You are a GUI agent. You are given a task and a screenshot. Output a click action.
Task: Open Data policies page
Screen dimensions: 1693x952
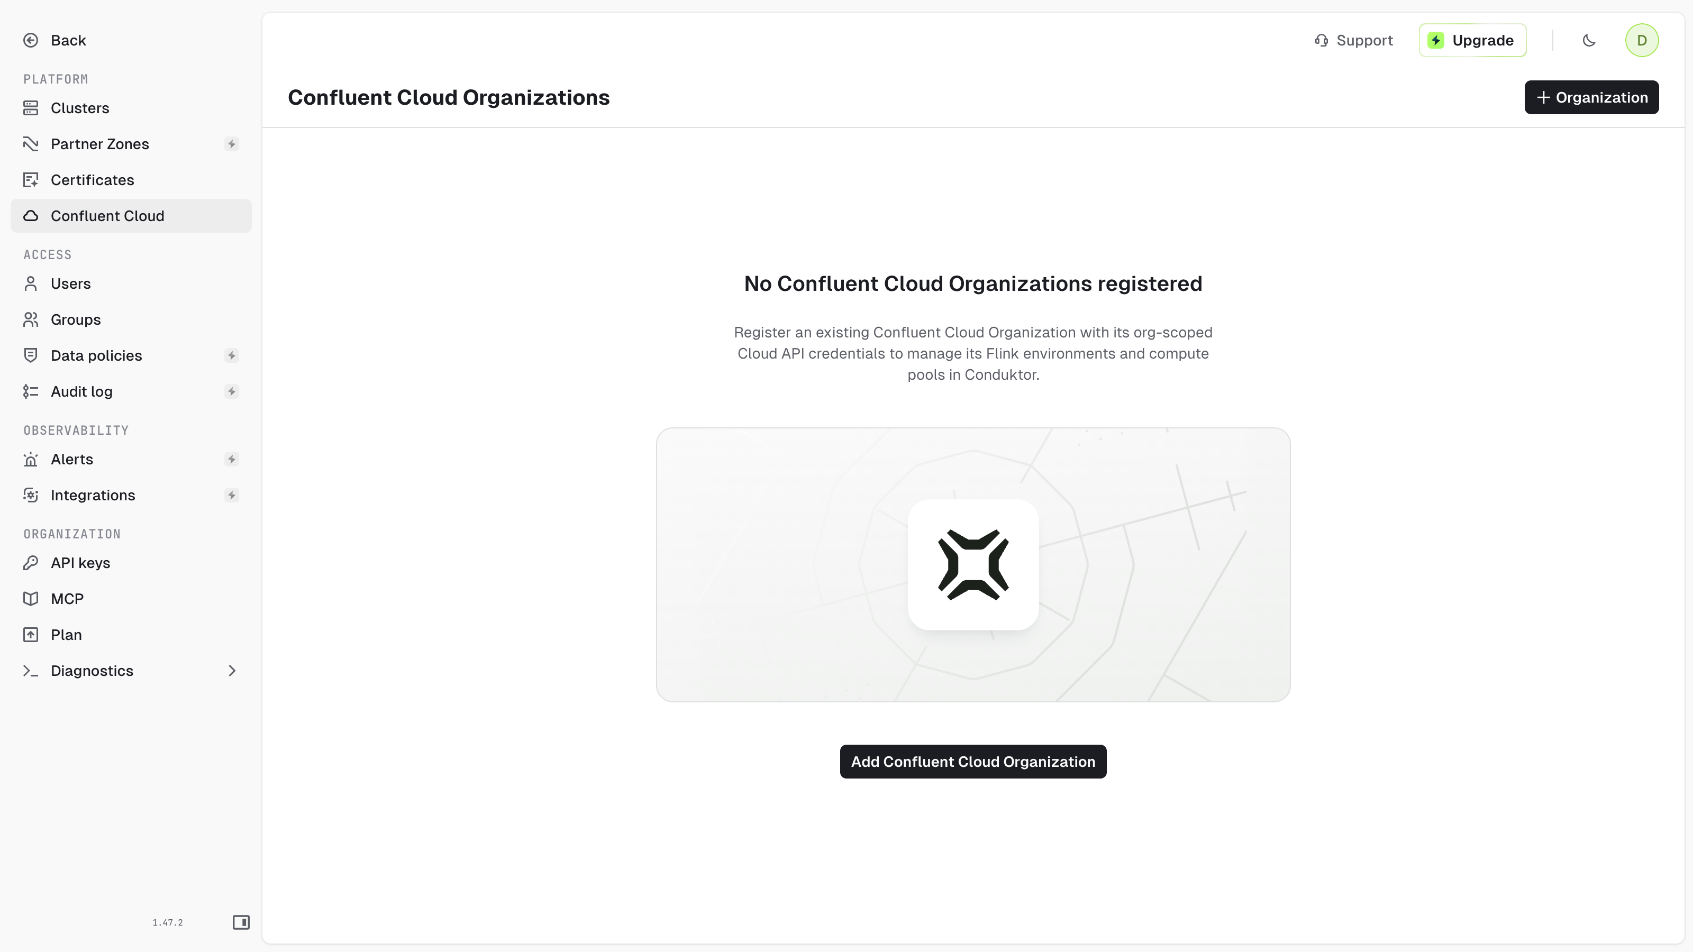pos(131,355)
